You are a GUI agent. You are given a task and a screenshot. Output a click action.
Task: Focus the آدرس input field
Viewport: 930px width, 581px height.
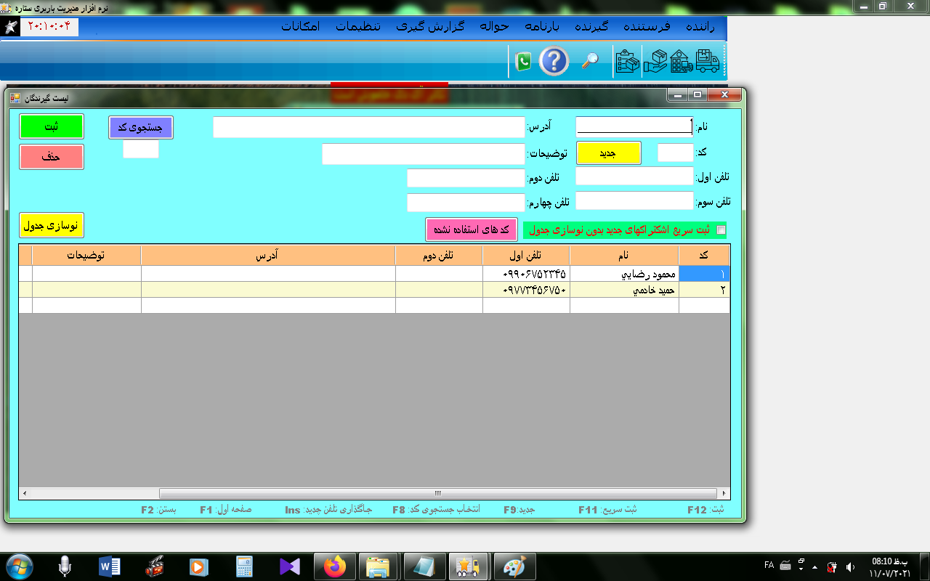[x=369, y=127]
